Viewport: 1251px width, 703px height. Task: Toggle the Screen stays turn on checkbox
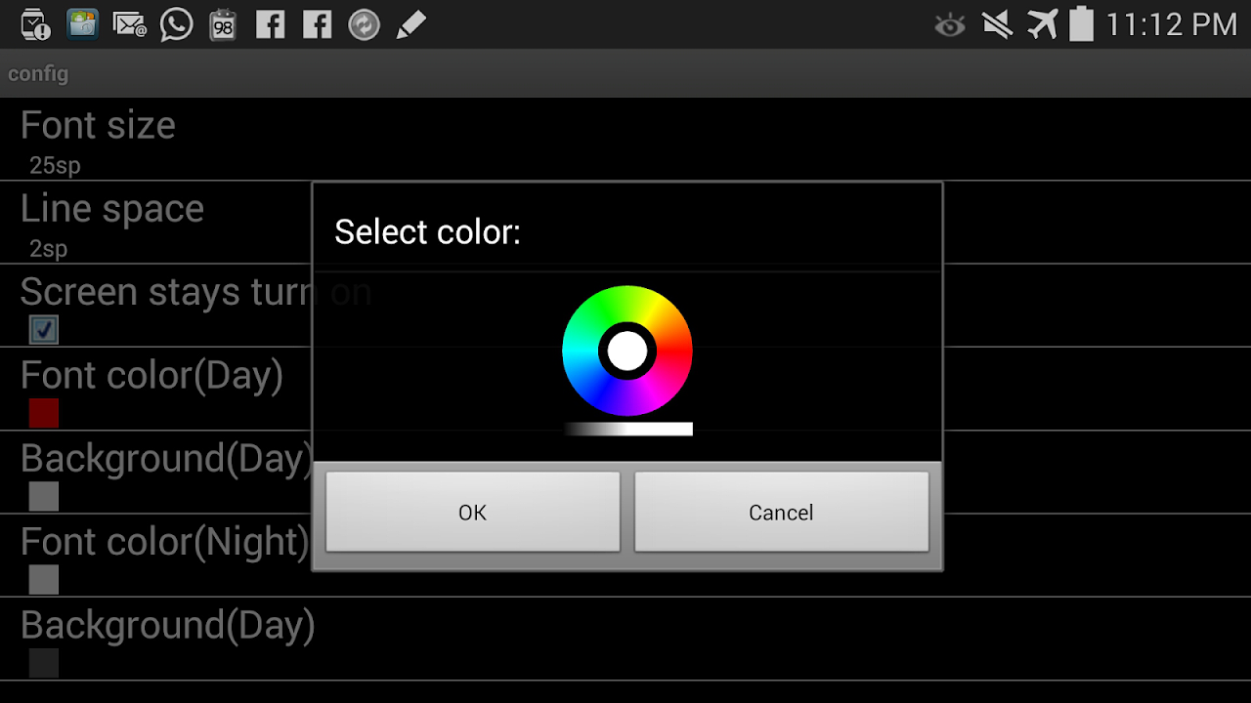click(x=44, y=330)
